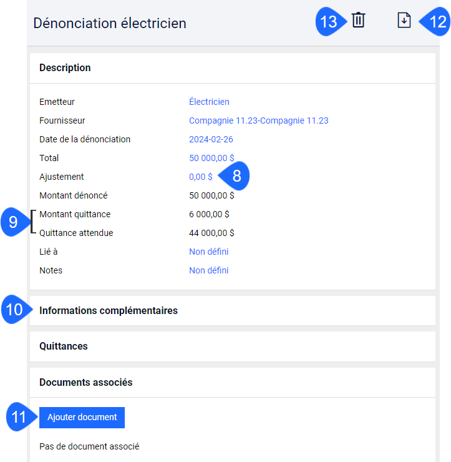
Task: Click the Pas de document associé text
Action: point(89,446)
